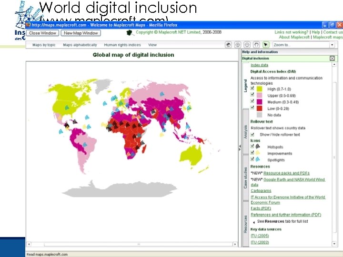Open Resource packs and PDFs link
343x257 pixels.
coord(286,173)
